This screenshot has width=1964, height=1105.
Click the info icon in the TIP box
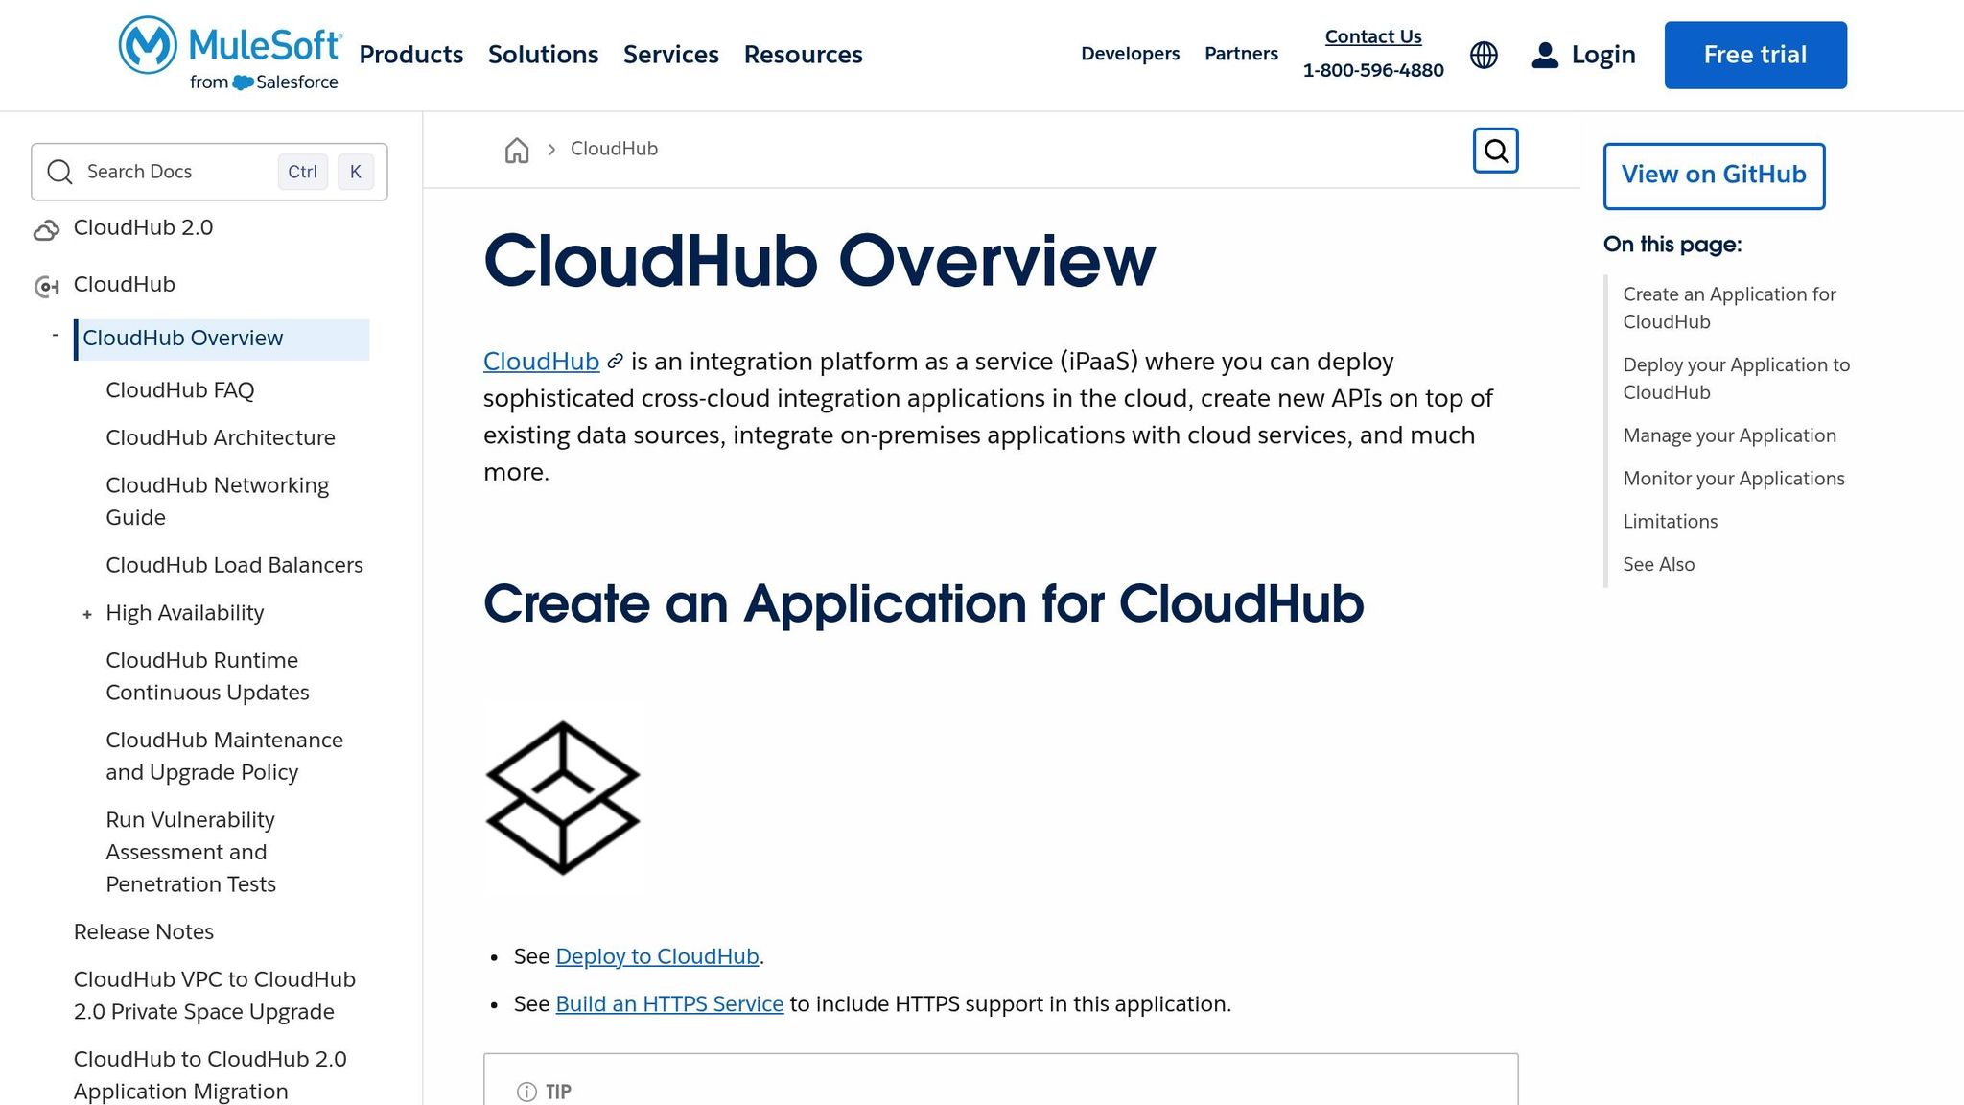[526, 1092]
